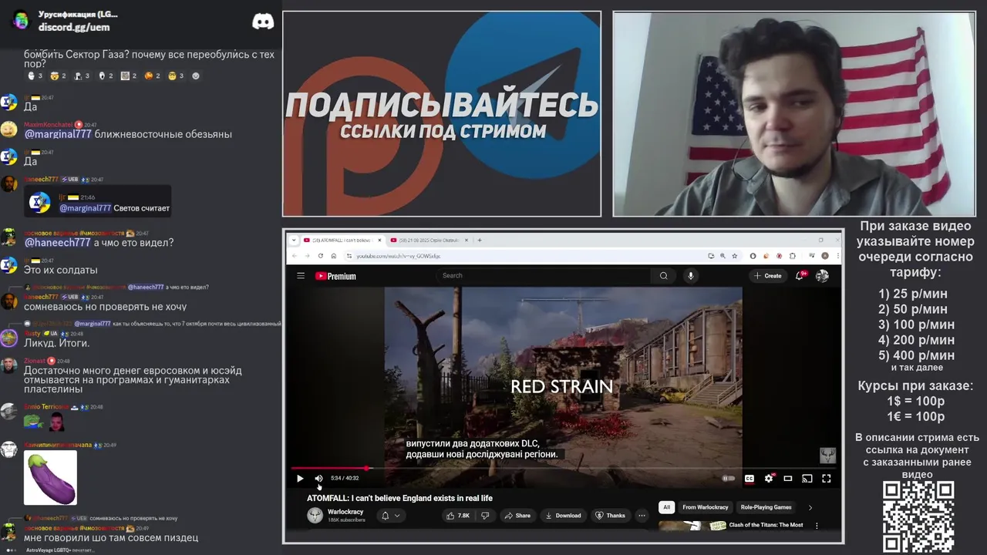Click the browser home button
This screenshot has width=987, height=555.
334,256
